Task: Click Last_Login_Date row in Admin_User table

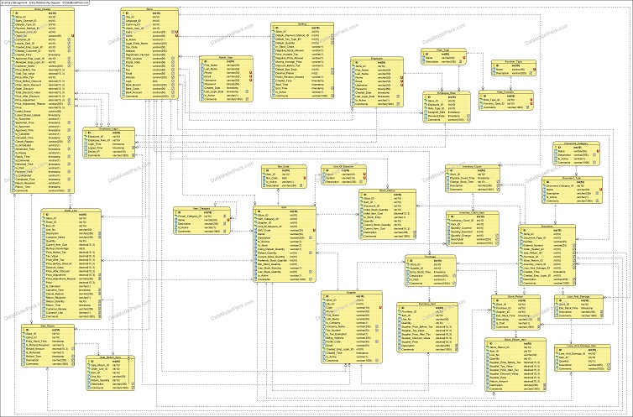Action: (226, 91)
